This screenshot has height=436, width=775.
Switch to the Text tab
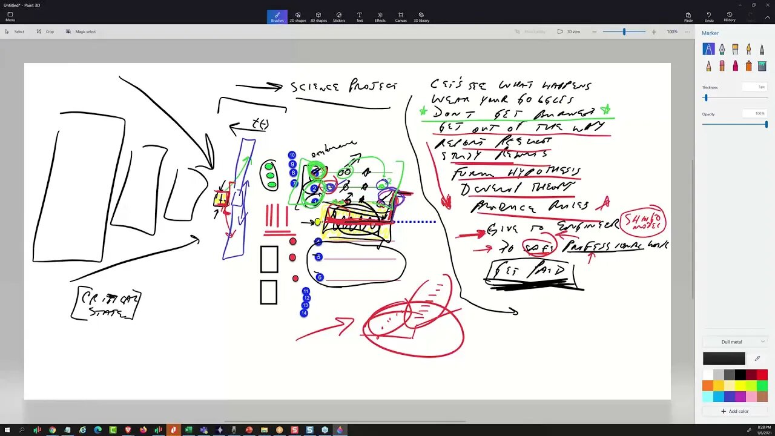(x=360, y=17)
